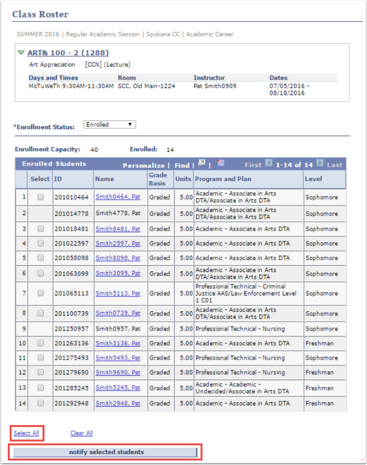Open Smith3136, Pat student link
Viewport: 367px width, 465px height.
pos(118,343)
